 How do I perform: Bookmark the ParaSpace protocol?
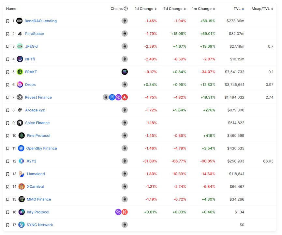(x=8, y=34)
